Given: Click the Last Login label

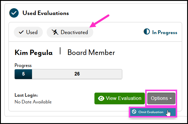Looking at the screenshot, I should coord(26,95).
